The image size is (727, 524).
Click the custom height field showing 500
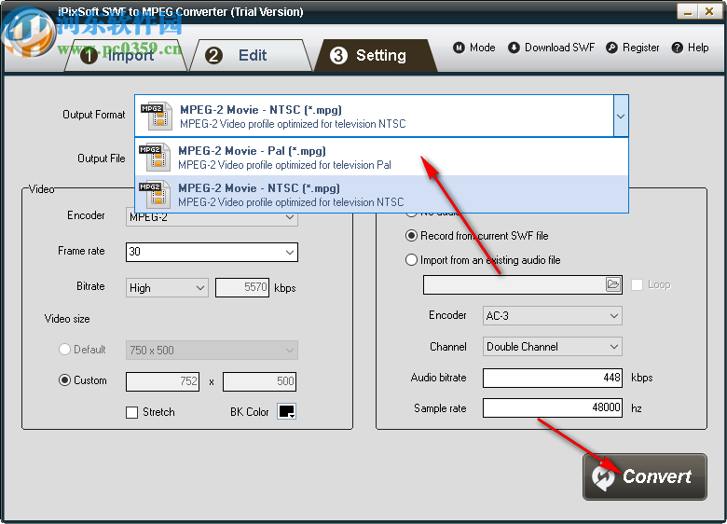click(260, 381)
